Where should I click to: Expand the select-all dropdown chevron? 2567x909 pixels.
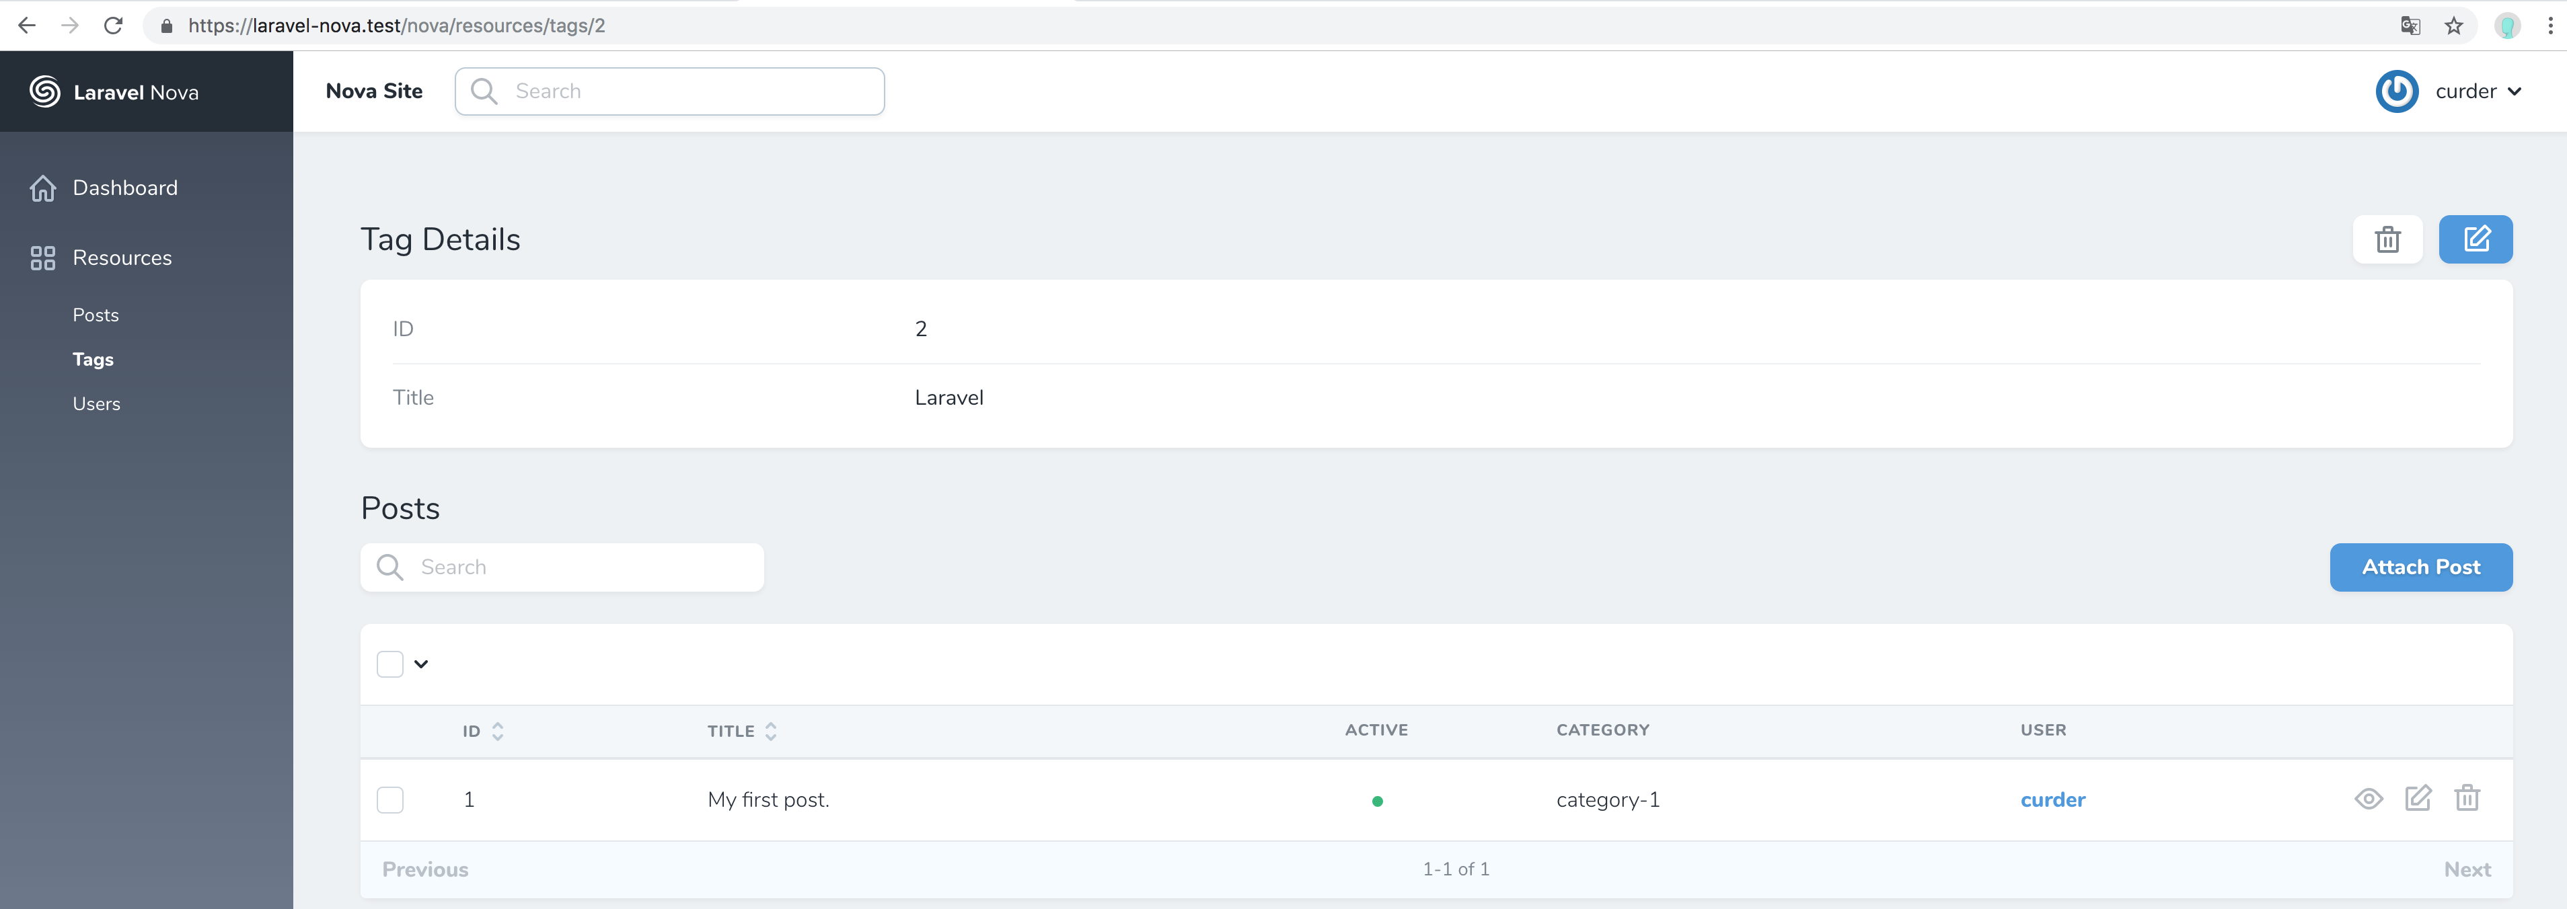point(422,664)
